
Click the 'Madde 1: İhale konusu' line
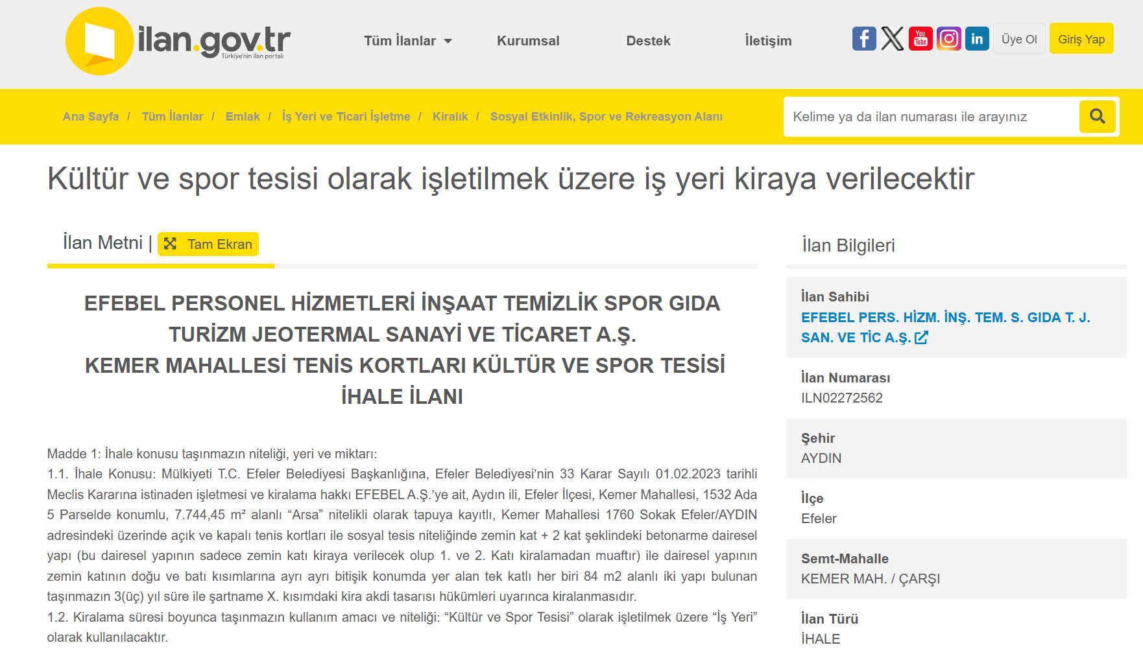[212, 454]
